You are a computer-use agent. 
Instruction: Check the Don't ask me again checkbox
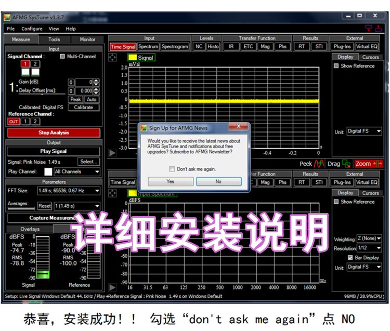(x=172, y=169)
